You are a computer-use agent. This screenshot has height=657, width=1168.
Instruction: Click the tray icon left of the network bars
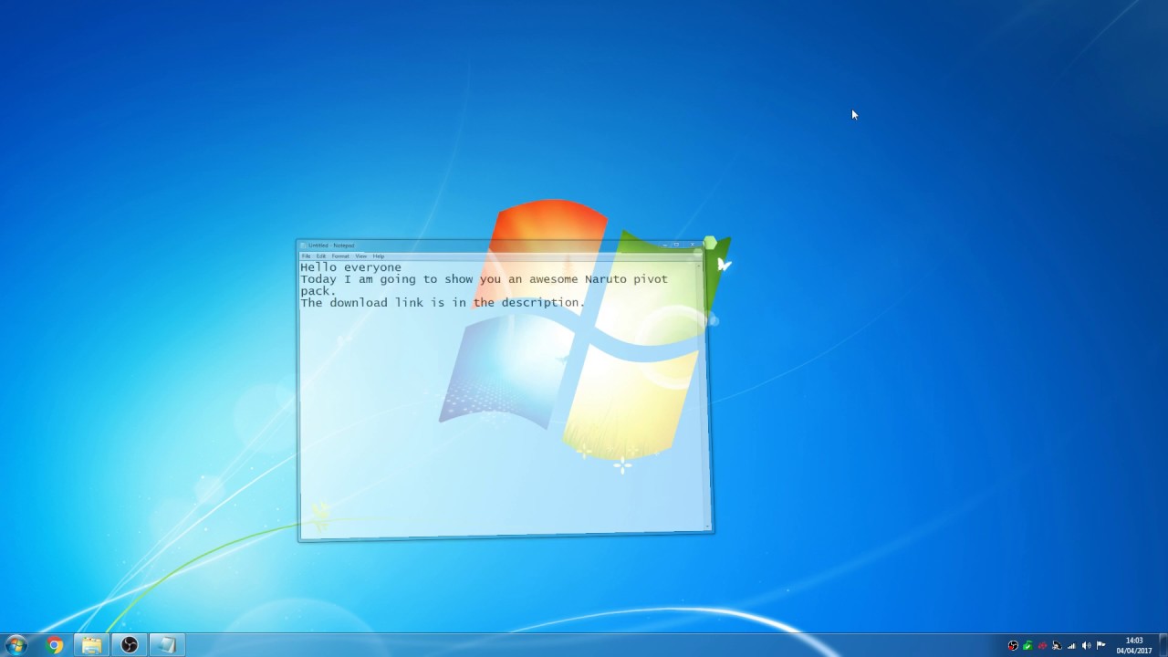[1057, 645]
